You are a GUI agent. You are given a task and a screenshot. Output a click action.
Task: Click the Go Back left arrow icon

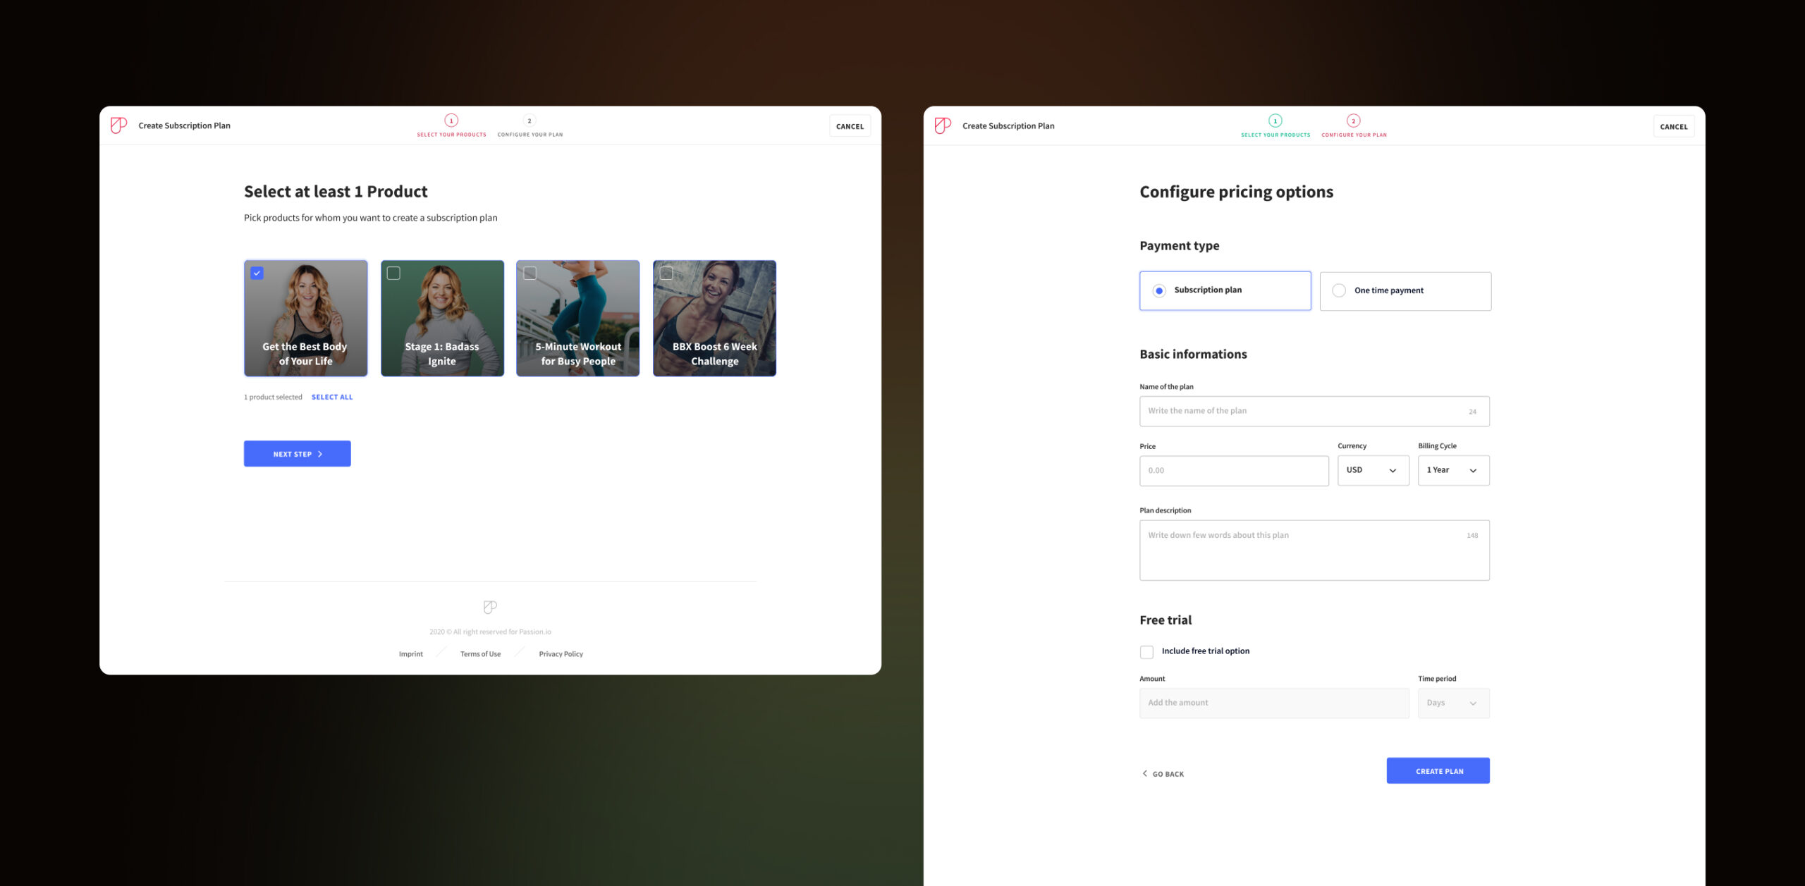point(1144,773)
